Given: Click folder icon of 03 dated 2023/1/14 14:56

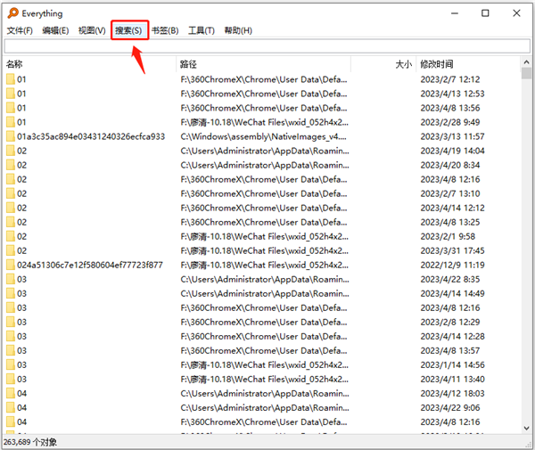Looking at the screenshot, I should click(11, 364).
